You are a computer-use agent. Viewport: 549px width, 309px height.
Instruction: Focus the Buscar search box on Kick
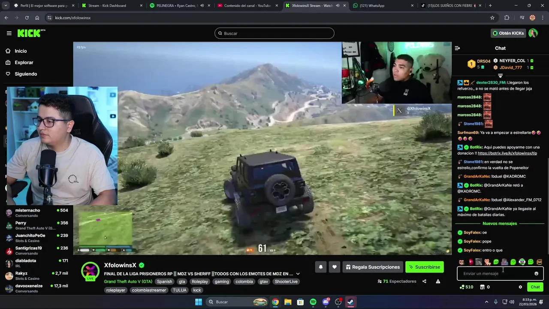click(x=274, y=33)
